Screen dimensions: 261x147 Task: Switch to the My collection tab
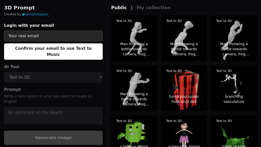click(153, 8)
